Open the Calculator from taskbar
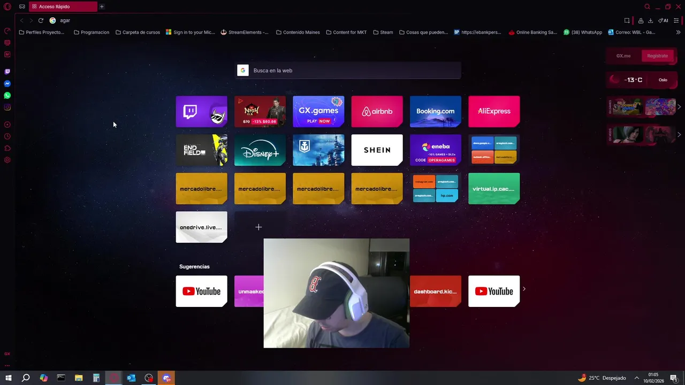 (96, 378)
